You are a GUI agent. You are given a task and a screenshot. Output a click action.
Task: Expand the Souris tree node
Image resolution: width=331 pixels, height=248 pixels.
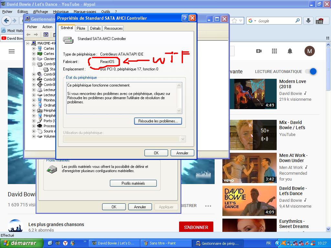34,131
